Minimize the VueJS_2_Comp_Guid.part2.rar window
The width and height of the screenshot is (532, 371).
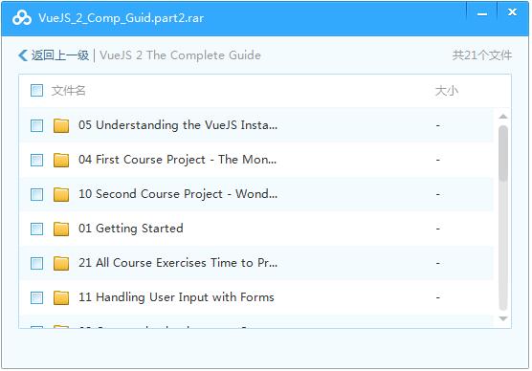482,14
